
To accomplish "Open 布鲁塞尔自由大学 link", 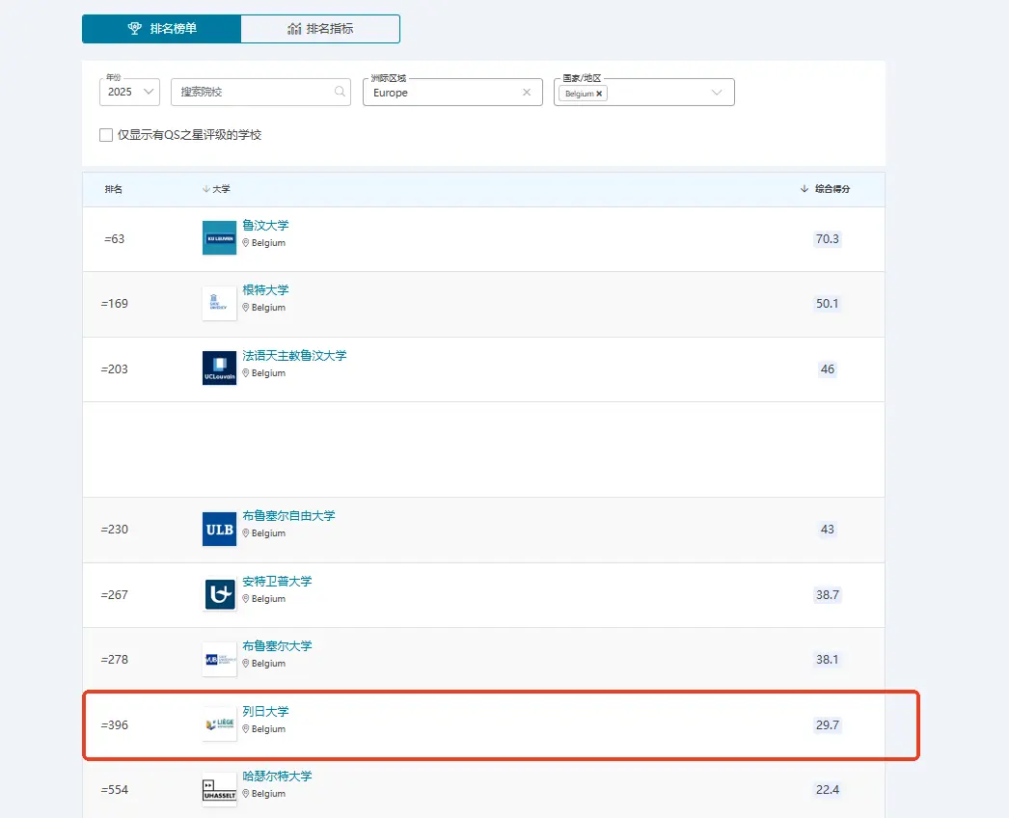I will coord(288,516).
